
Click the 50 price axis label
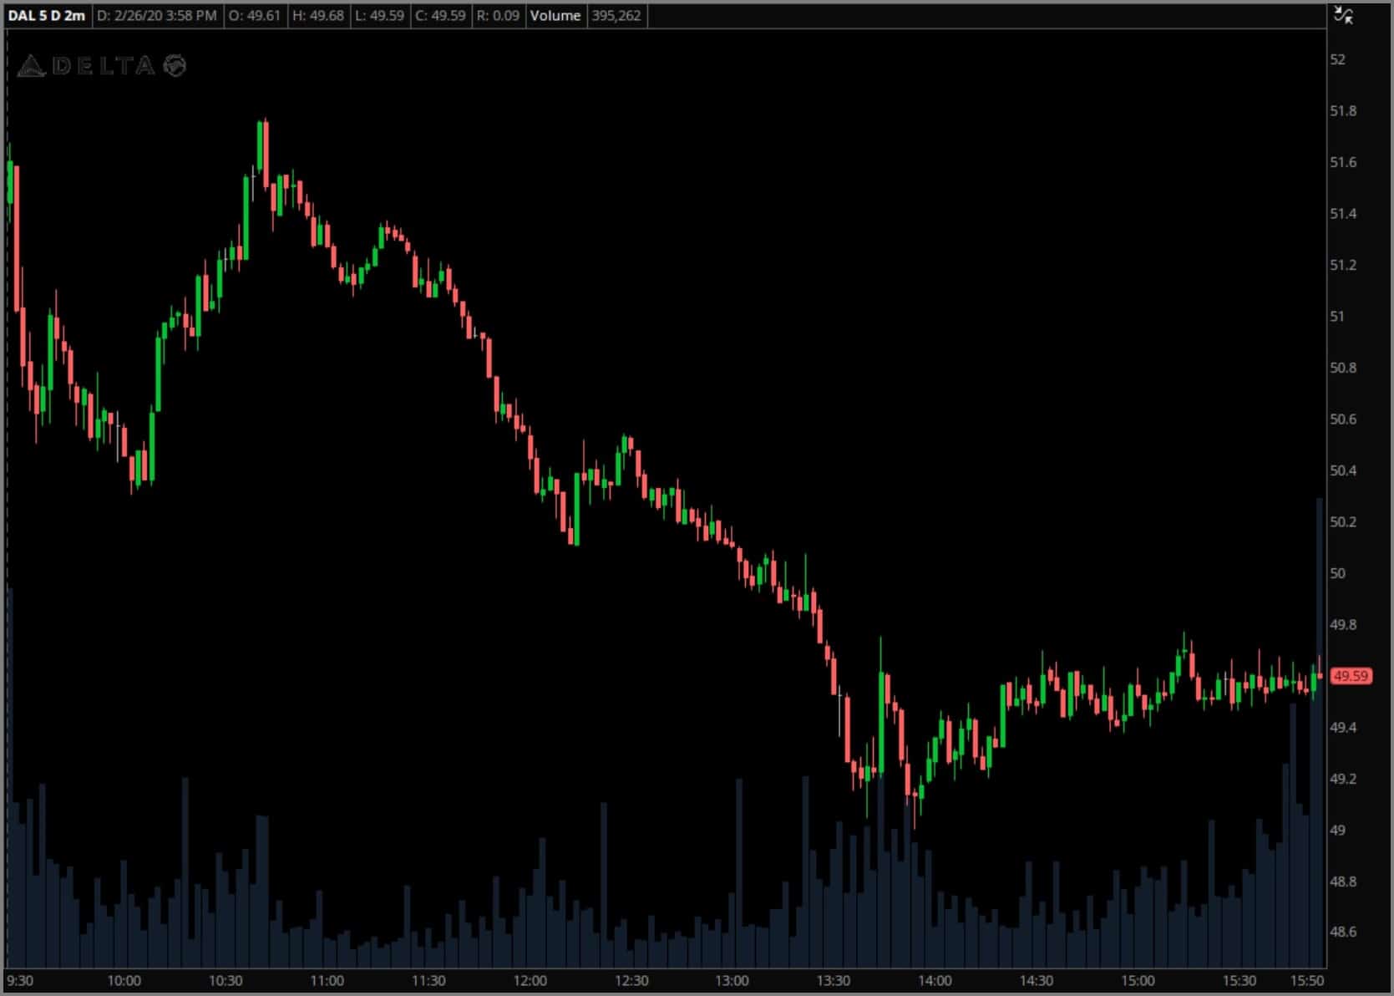[1338, 574]
